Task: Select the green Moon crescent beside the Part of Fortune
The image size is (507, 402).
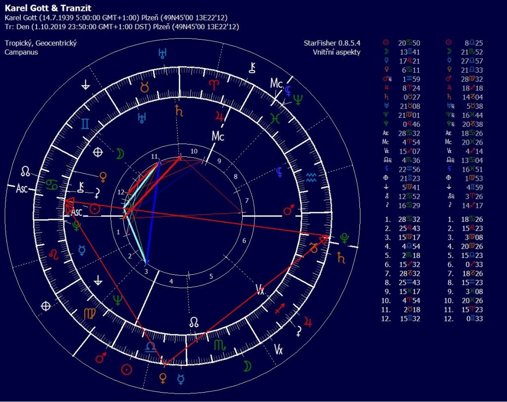Action: tap(120, 154)
